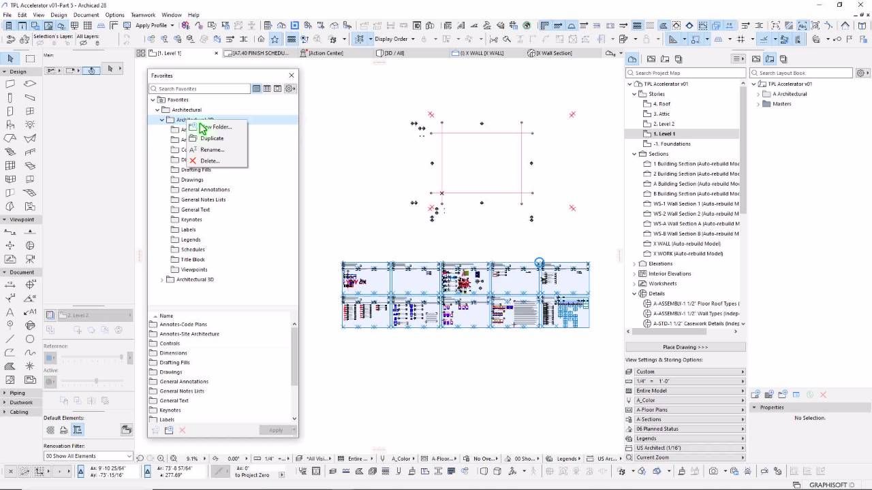Click the Search Favorites field
The height and width of the screenshot is (490, 872).
pyautogui.click(x=200, y=88)
